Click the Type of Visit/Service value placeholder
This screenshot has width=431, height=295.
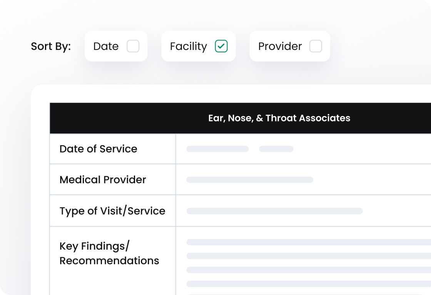click(x=274, y=211)
